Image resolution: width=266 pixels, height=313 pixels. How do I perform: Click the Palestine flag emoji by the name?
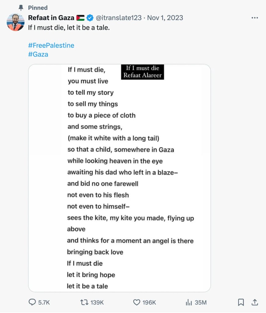[81, 18]
